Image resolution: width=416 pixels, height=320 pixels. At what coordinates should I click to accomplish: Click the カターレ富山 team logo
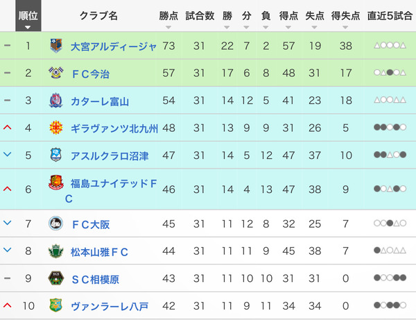click(x=56, y=100)
